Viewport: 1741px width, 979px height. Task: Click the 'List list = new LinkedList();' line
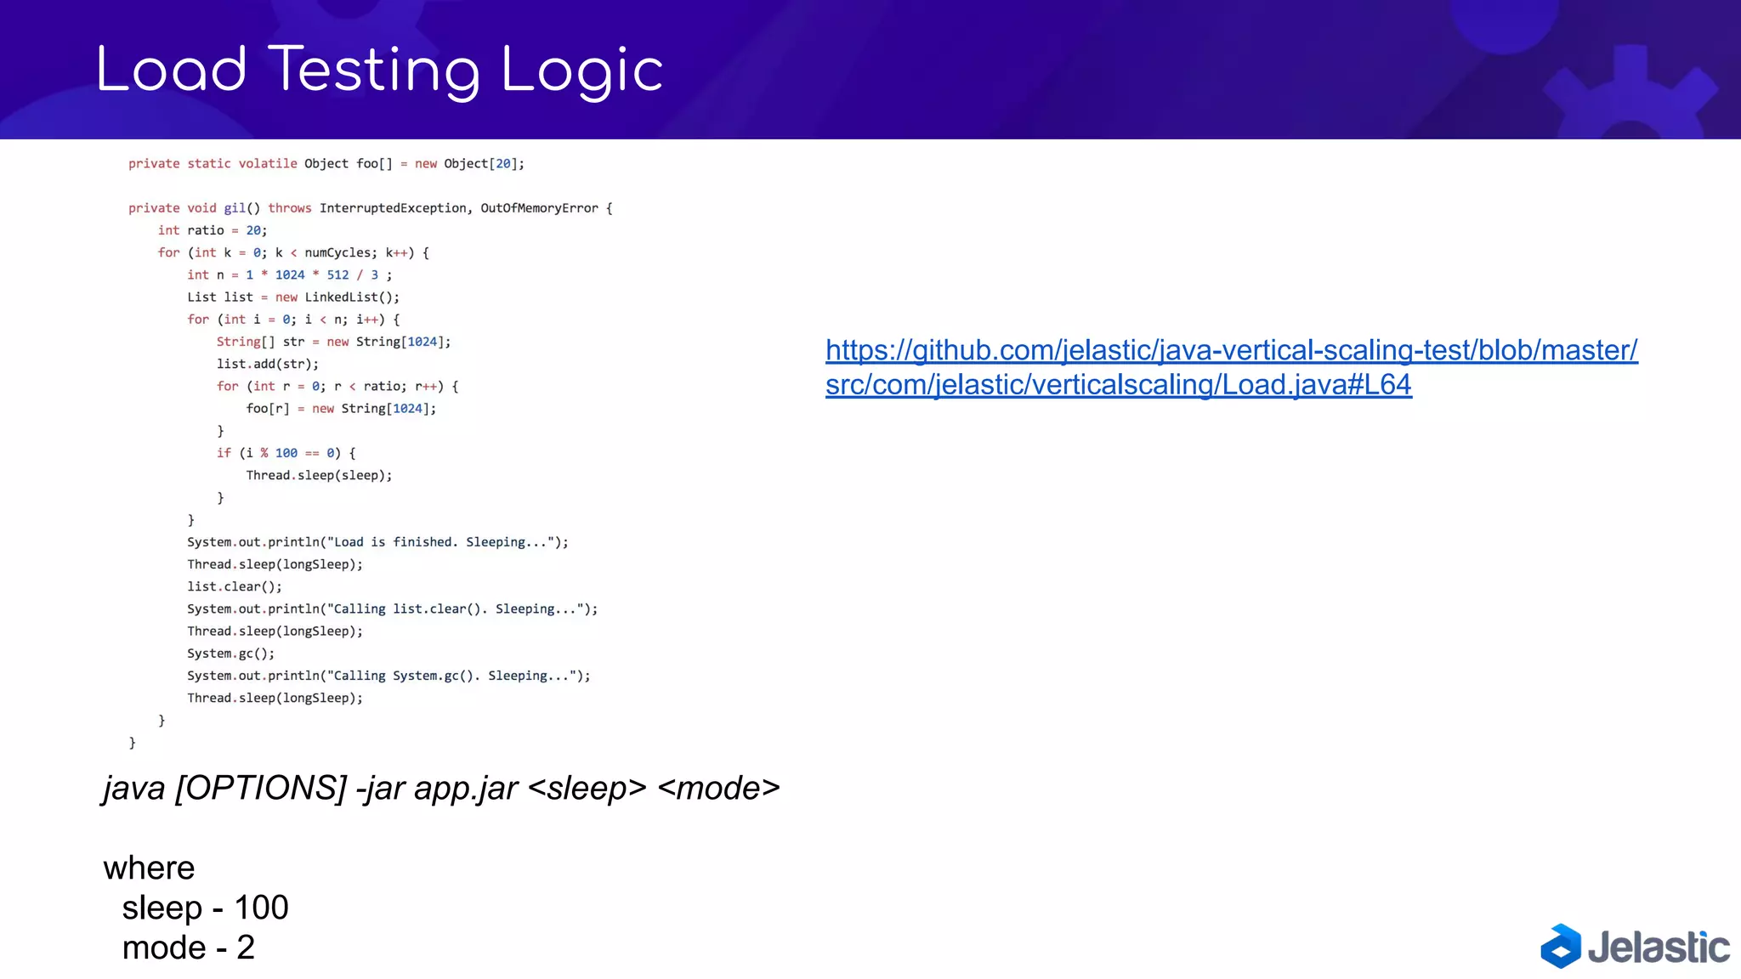click(x=293, y=297)
